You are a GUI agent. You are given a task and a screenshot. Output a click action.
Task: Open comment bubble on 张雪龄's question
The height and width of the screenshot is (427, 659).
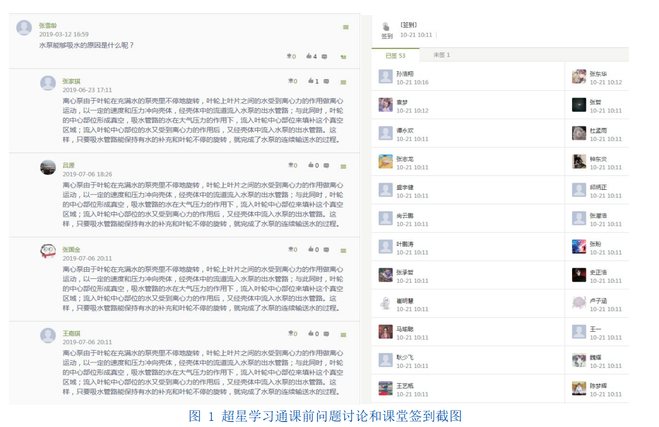pos(324,57)
